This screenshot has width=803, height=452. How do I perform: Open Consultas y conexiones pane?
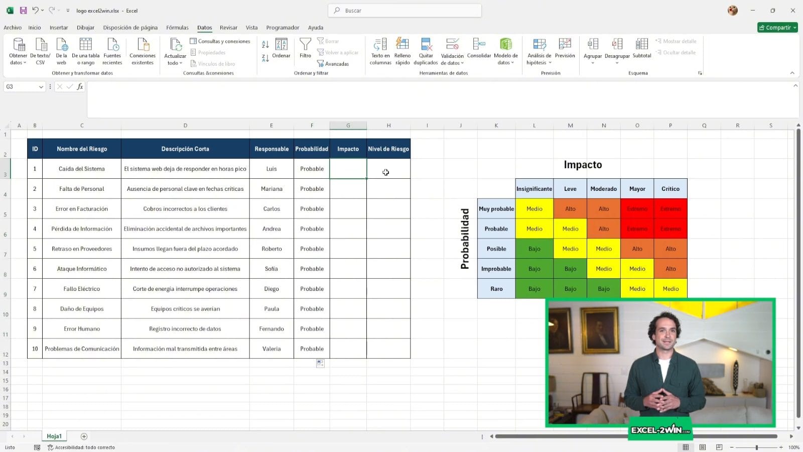pos(220,41)
